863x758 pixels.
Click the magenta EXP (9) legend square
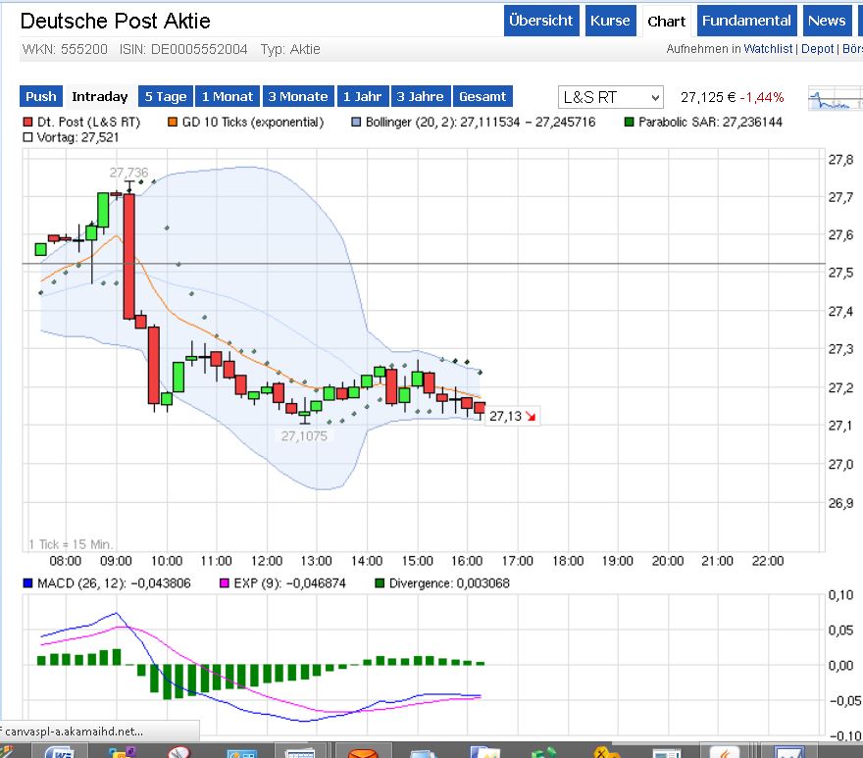[224, 583]
